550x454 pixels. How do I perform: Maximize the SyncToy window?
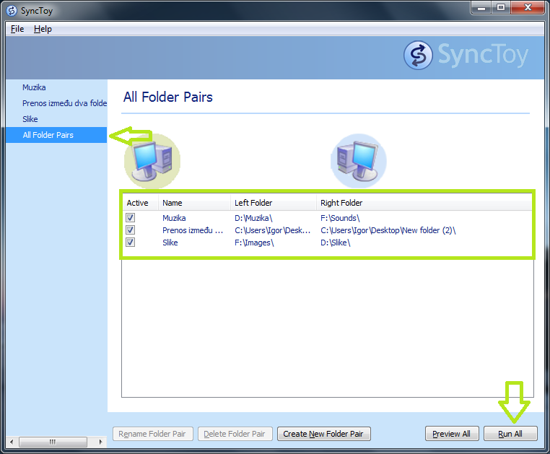point(501,8)
